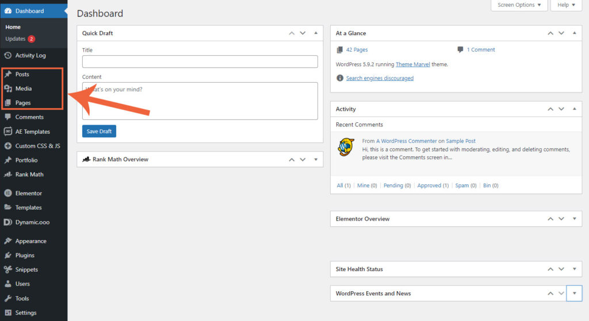This screenshot has width=589, height=321.
Task: Collapse the Quick Draft widget with its toggle triangle
Action: [316, 33]
